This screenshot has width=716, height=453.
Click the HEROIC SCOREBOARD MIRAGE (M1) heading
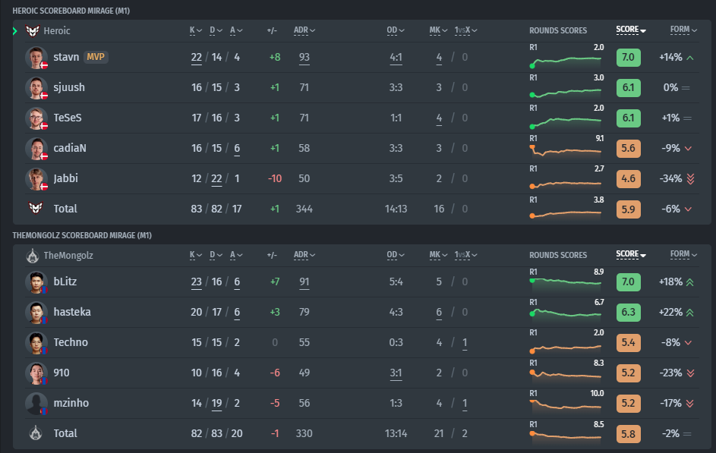pos(71,11)
